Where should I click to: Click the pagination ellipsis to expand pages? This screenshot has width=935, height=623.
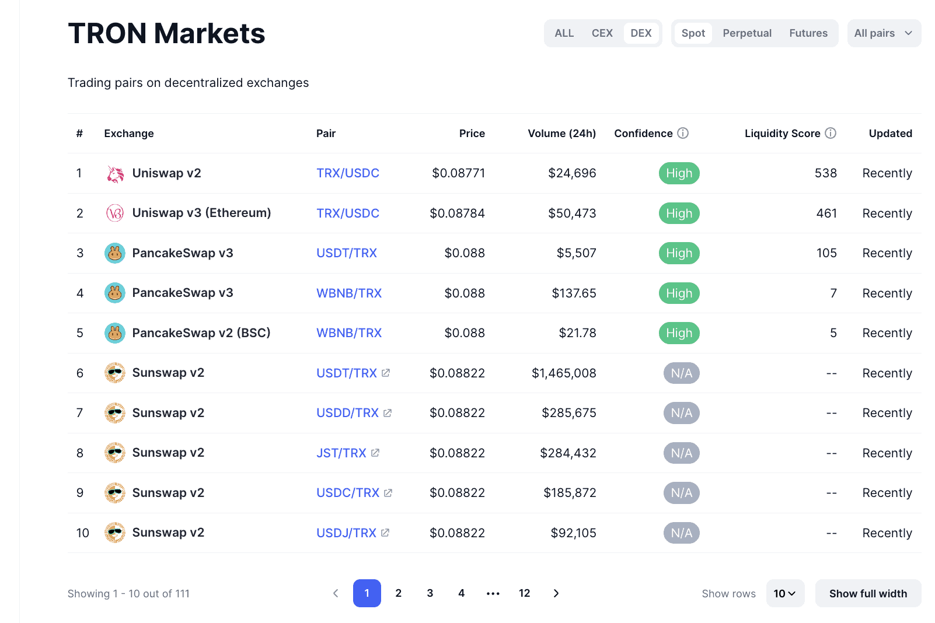coord(493,593)
